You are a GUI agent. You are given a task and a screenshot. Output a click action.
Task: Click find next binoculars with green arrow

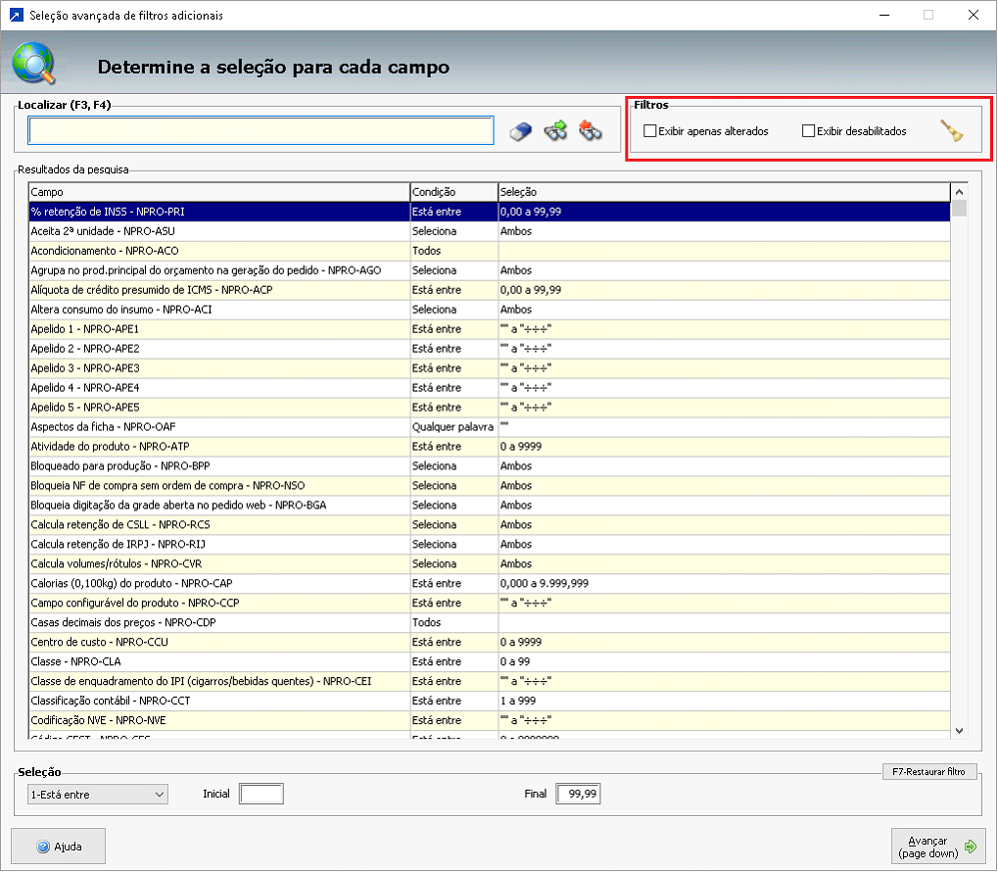tap(556, 130)
